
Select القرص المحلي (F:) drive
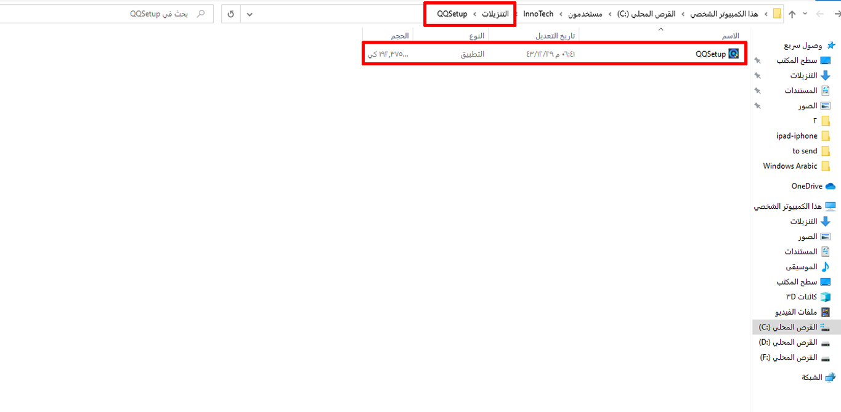click(x=795, y=357)
